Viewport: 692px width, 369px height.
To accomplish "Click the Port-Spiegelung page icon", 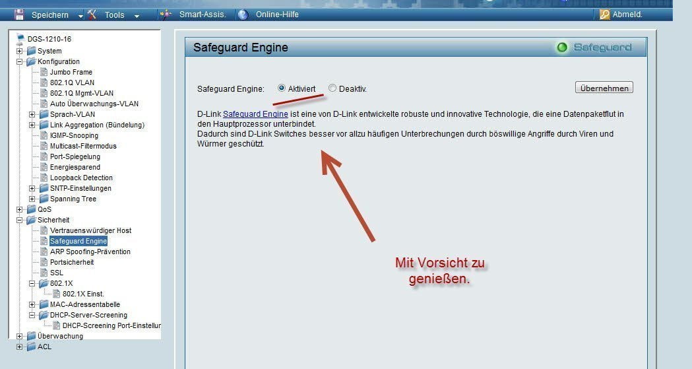I will 44,156.
